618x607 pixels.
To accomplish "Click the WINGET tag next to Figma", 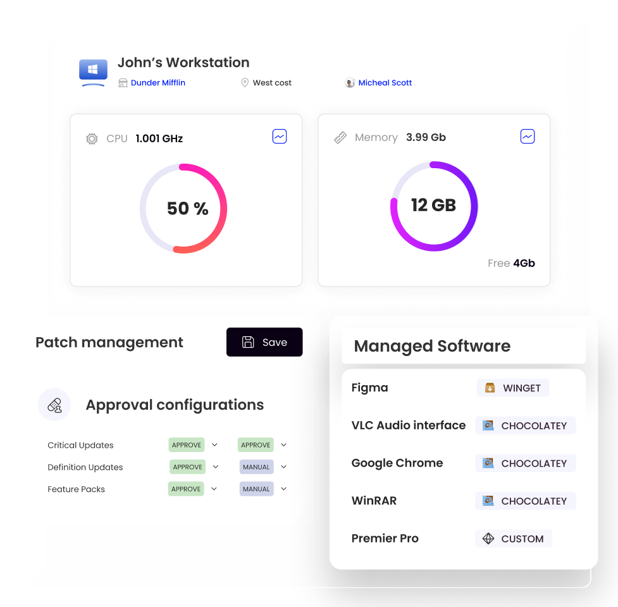I will 513,388.
